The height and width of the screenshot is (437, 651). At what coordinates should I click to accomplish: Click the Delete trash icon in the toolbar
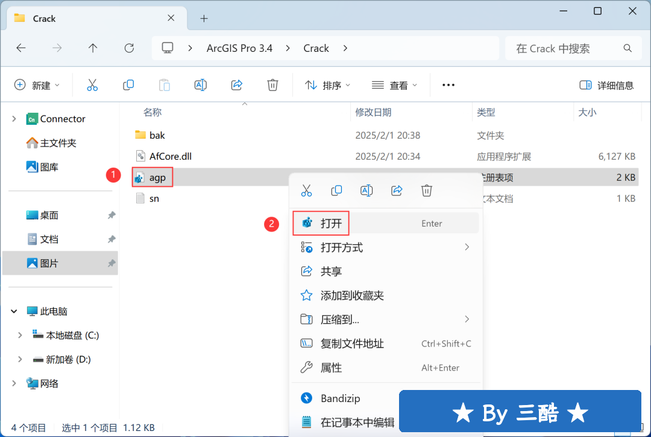(x=272, y=85)
